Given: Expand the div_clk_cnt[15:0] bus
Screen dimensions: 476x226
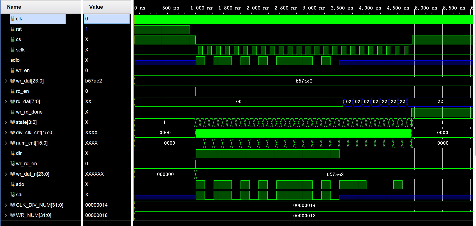Looking at the screenshot, I should 6,133.
